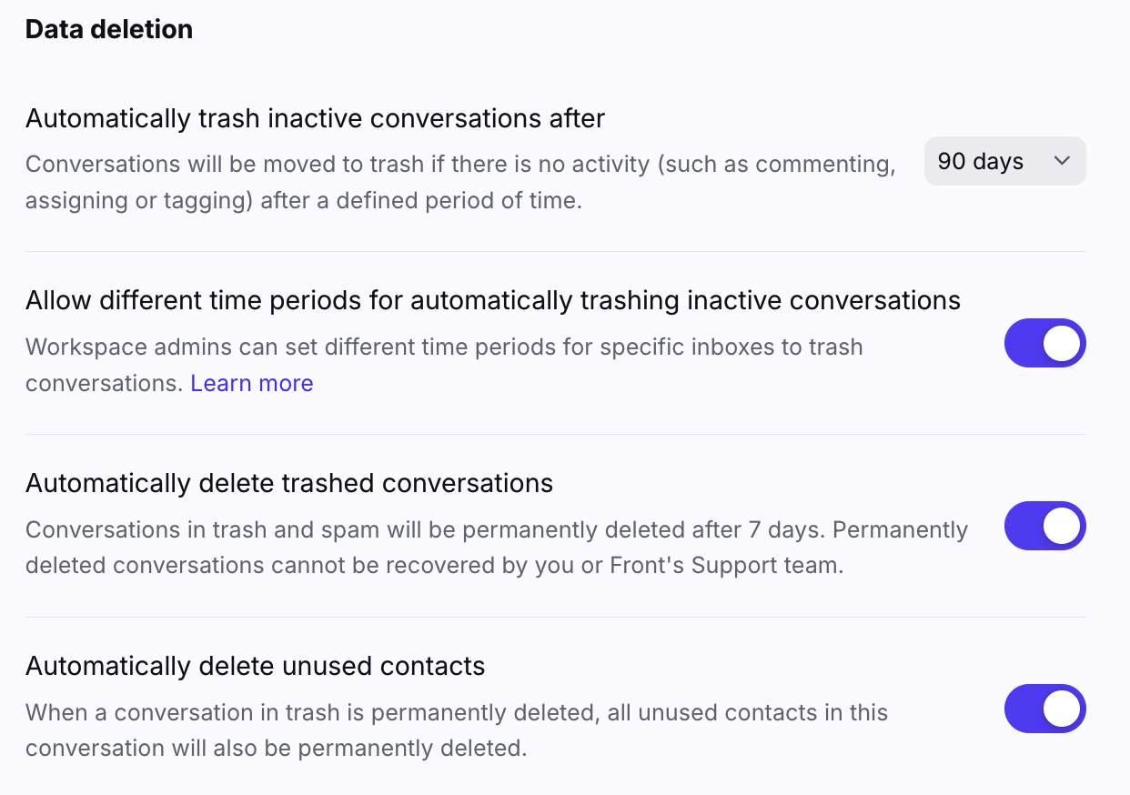Toggle different time periods for inactive conversations
The image size is (1130, 795).
click(1044, 343)
